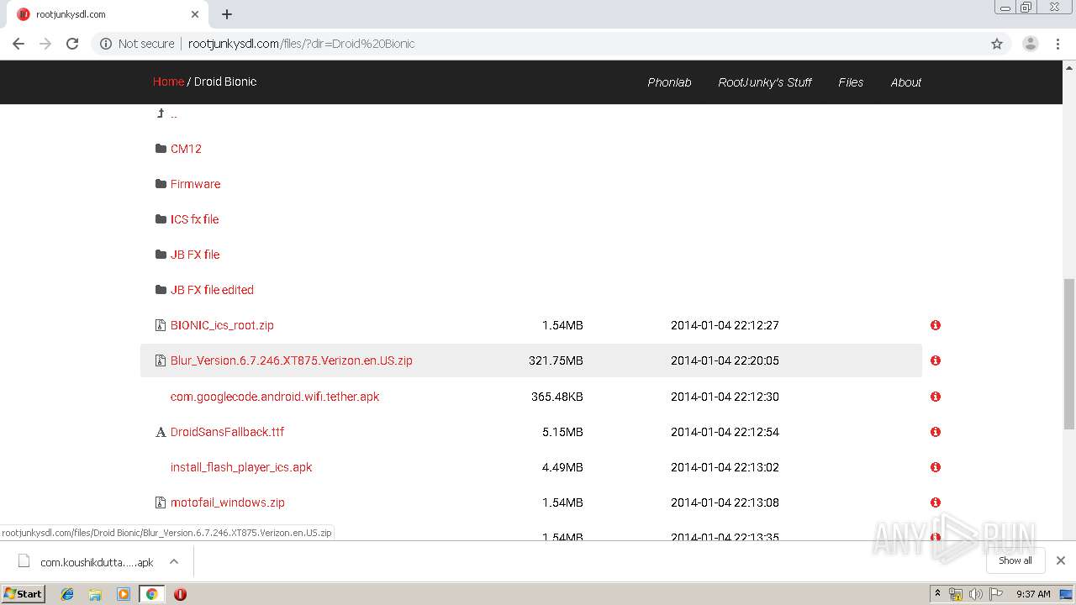The height and width of the screenshot is (605, 1076).
Task: Click the up-directory arrow icon
Action: click(x=161, y=113)
